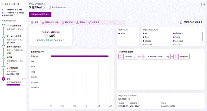Viewport: 207px width, 111px height.
Task: Open the 重要度 tab
Action: (80, 22)
